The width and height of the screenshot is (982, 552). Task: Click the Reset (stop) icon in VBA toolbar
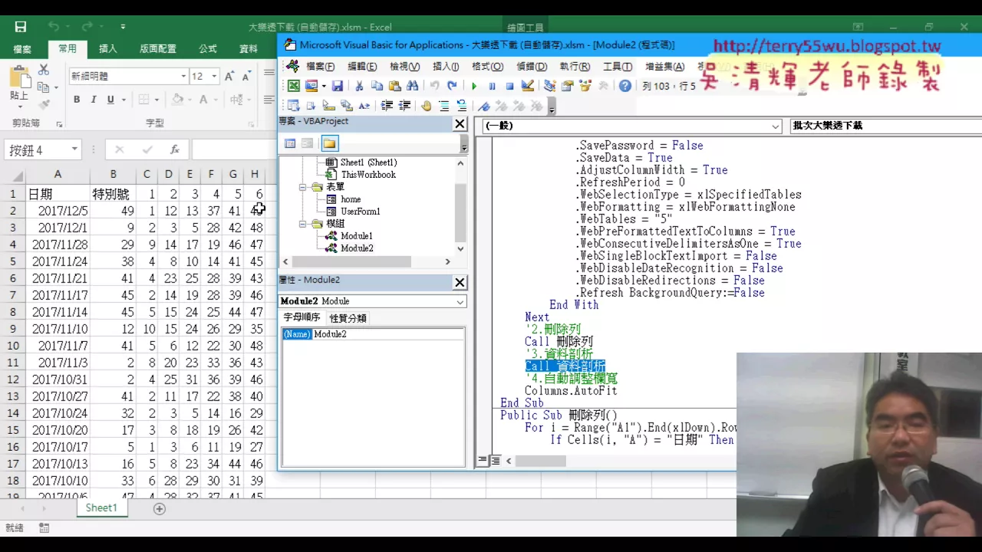coord(509,86)
